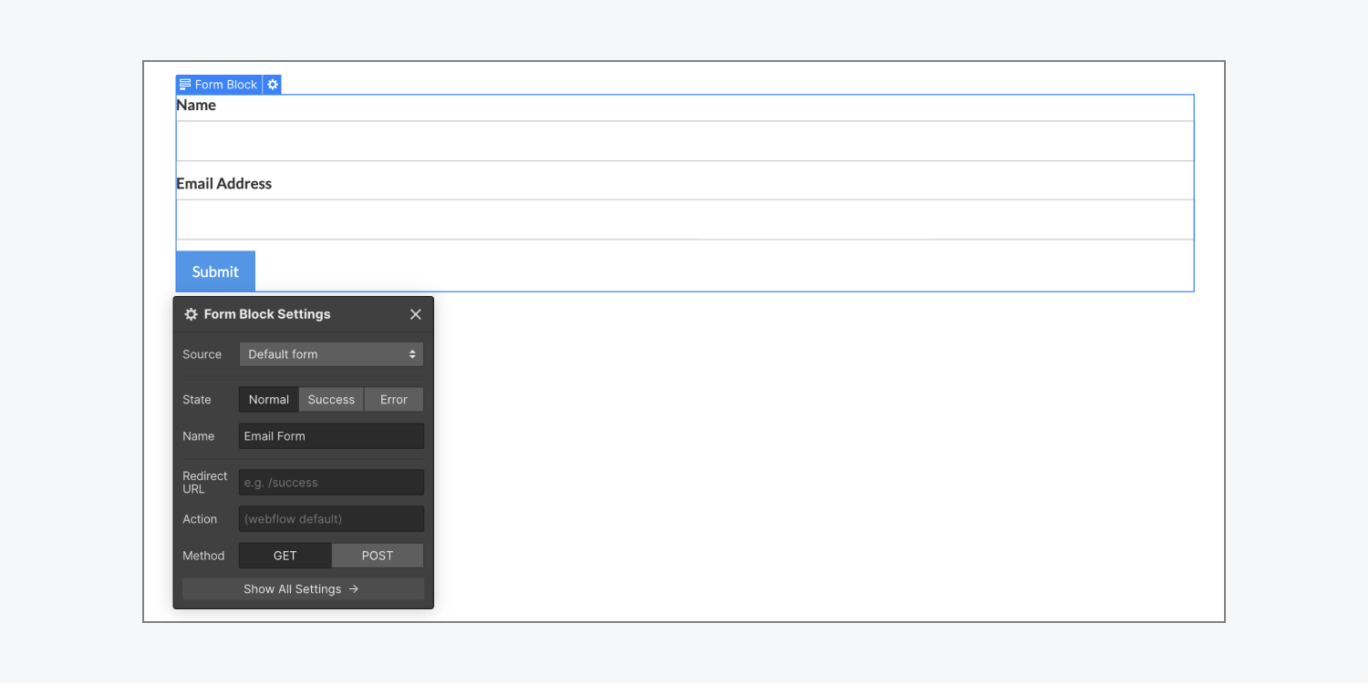Click the Redirect URL field
This screenshot has height=684, width=1369.
click(330, 481)
